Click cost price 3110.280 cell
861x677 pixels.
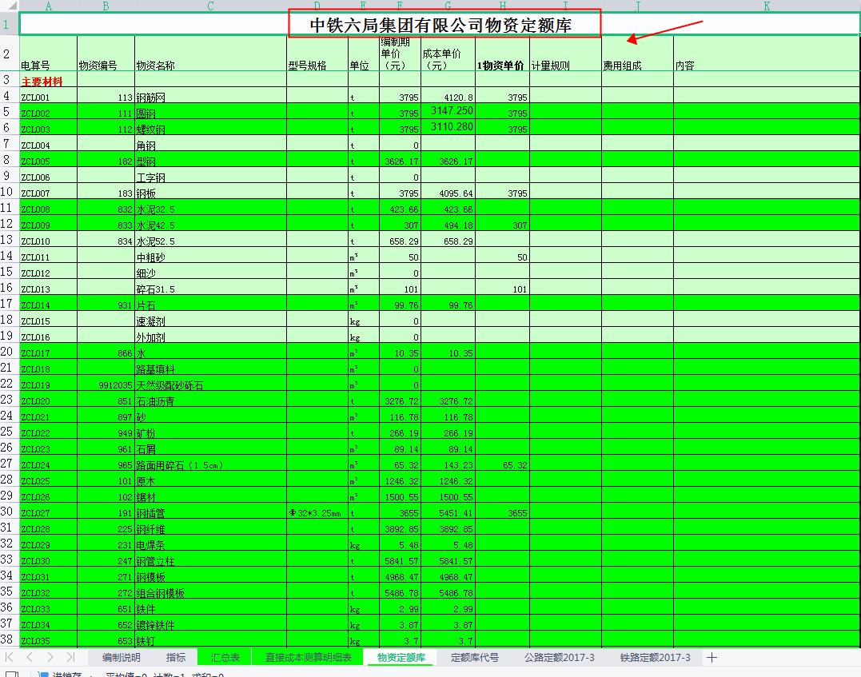point(448,127)
